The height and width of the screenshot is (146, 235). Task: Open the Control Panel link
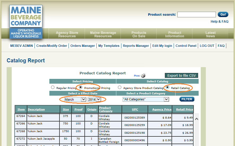coord(186,46)
